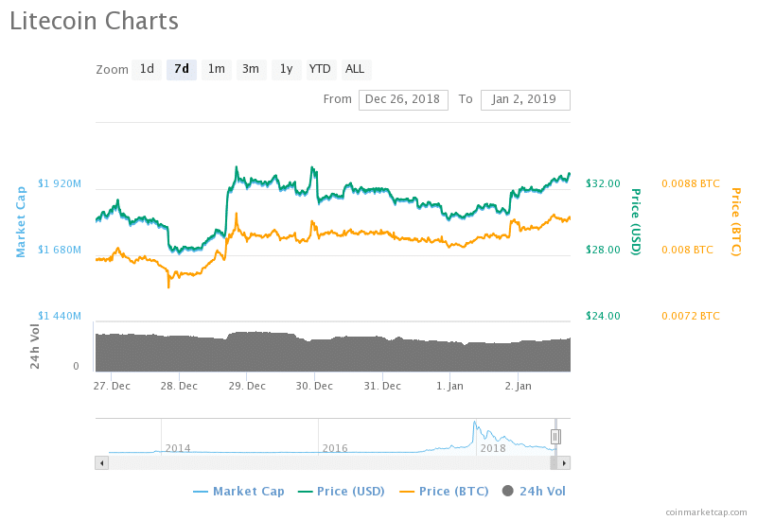This screenshot has height=520, width=757.
Task: Select the 7d zoom range
Action: (x=182, y=69)
